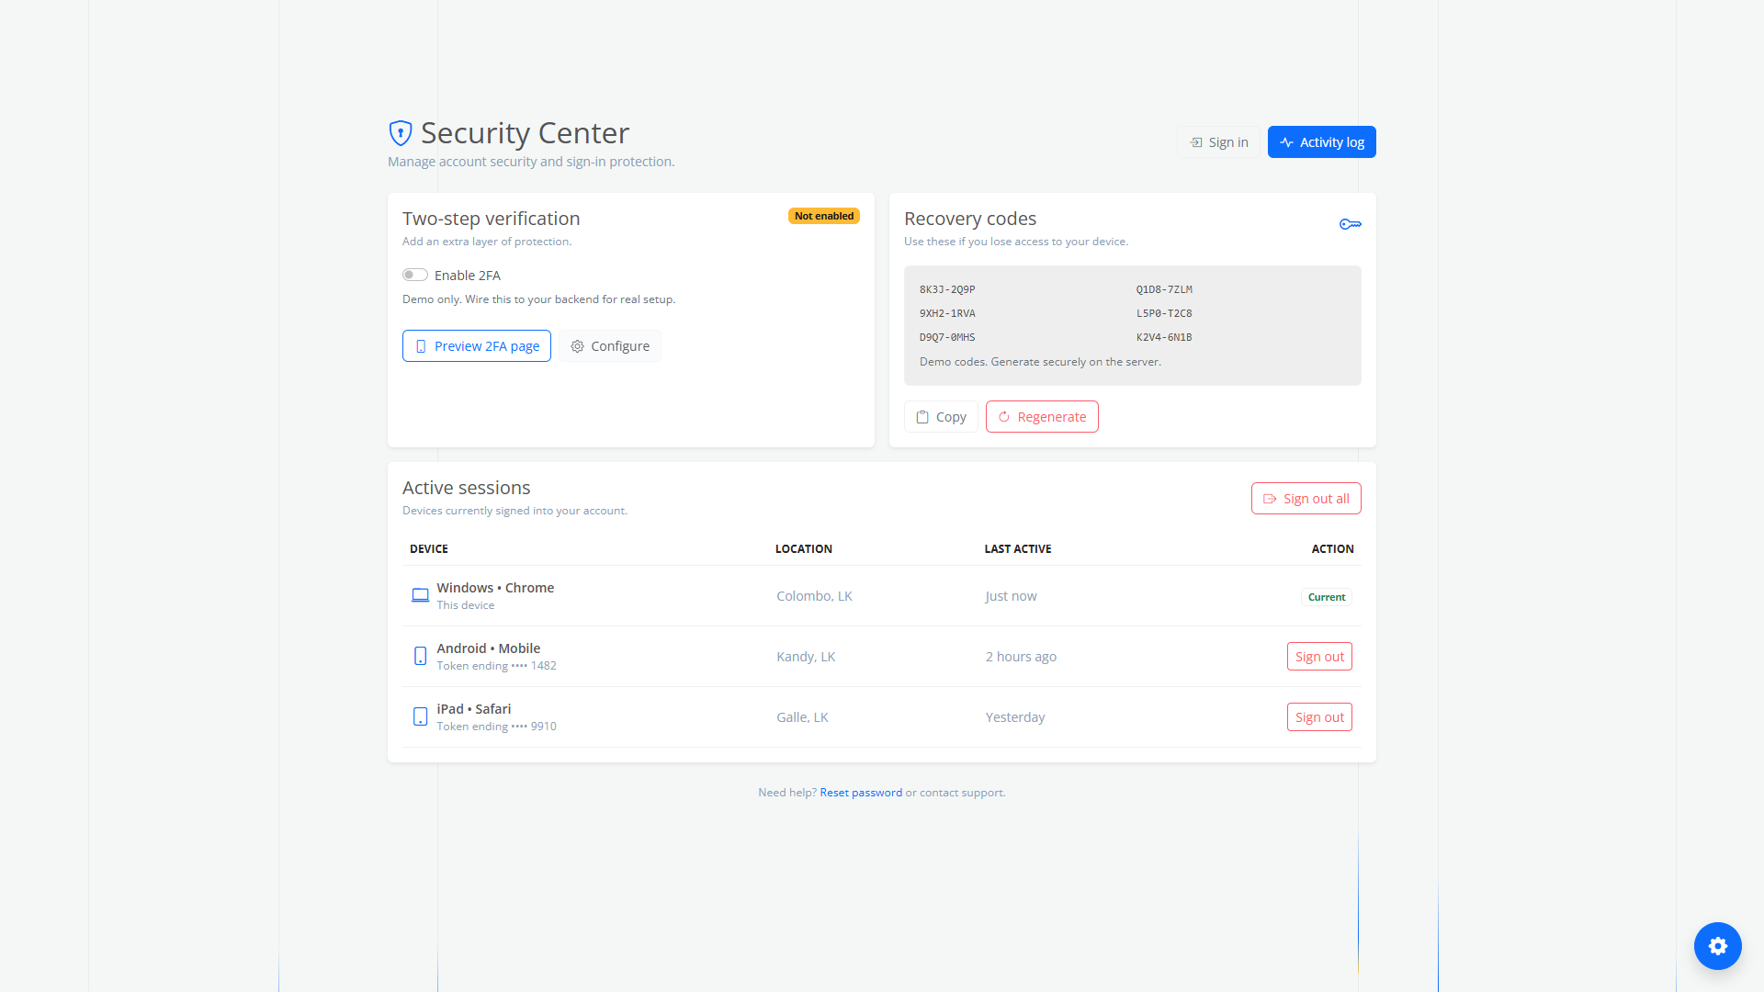The height and width of the screenshot is (992, 1764).
Task: Toggle the Enable 2FA switch
Action: (x=415, y=275)
